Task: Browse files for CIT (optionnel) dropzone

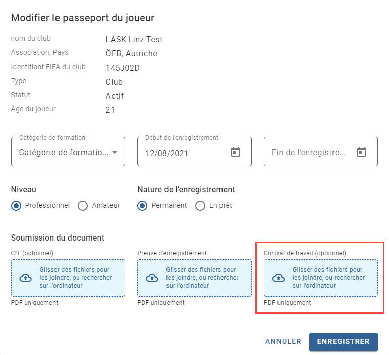Action: tap(76, 278)
